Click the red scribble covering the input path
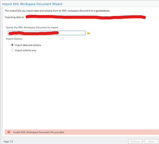This screenshot has width=159, height=144. point(33,33)
